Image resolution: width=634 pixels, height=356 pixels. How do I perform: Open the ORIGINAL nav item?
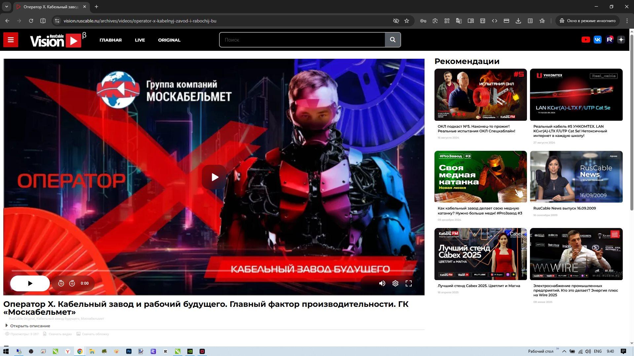point(169,40)
